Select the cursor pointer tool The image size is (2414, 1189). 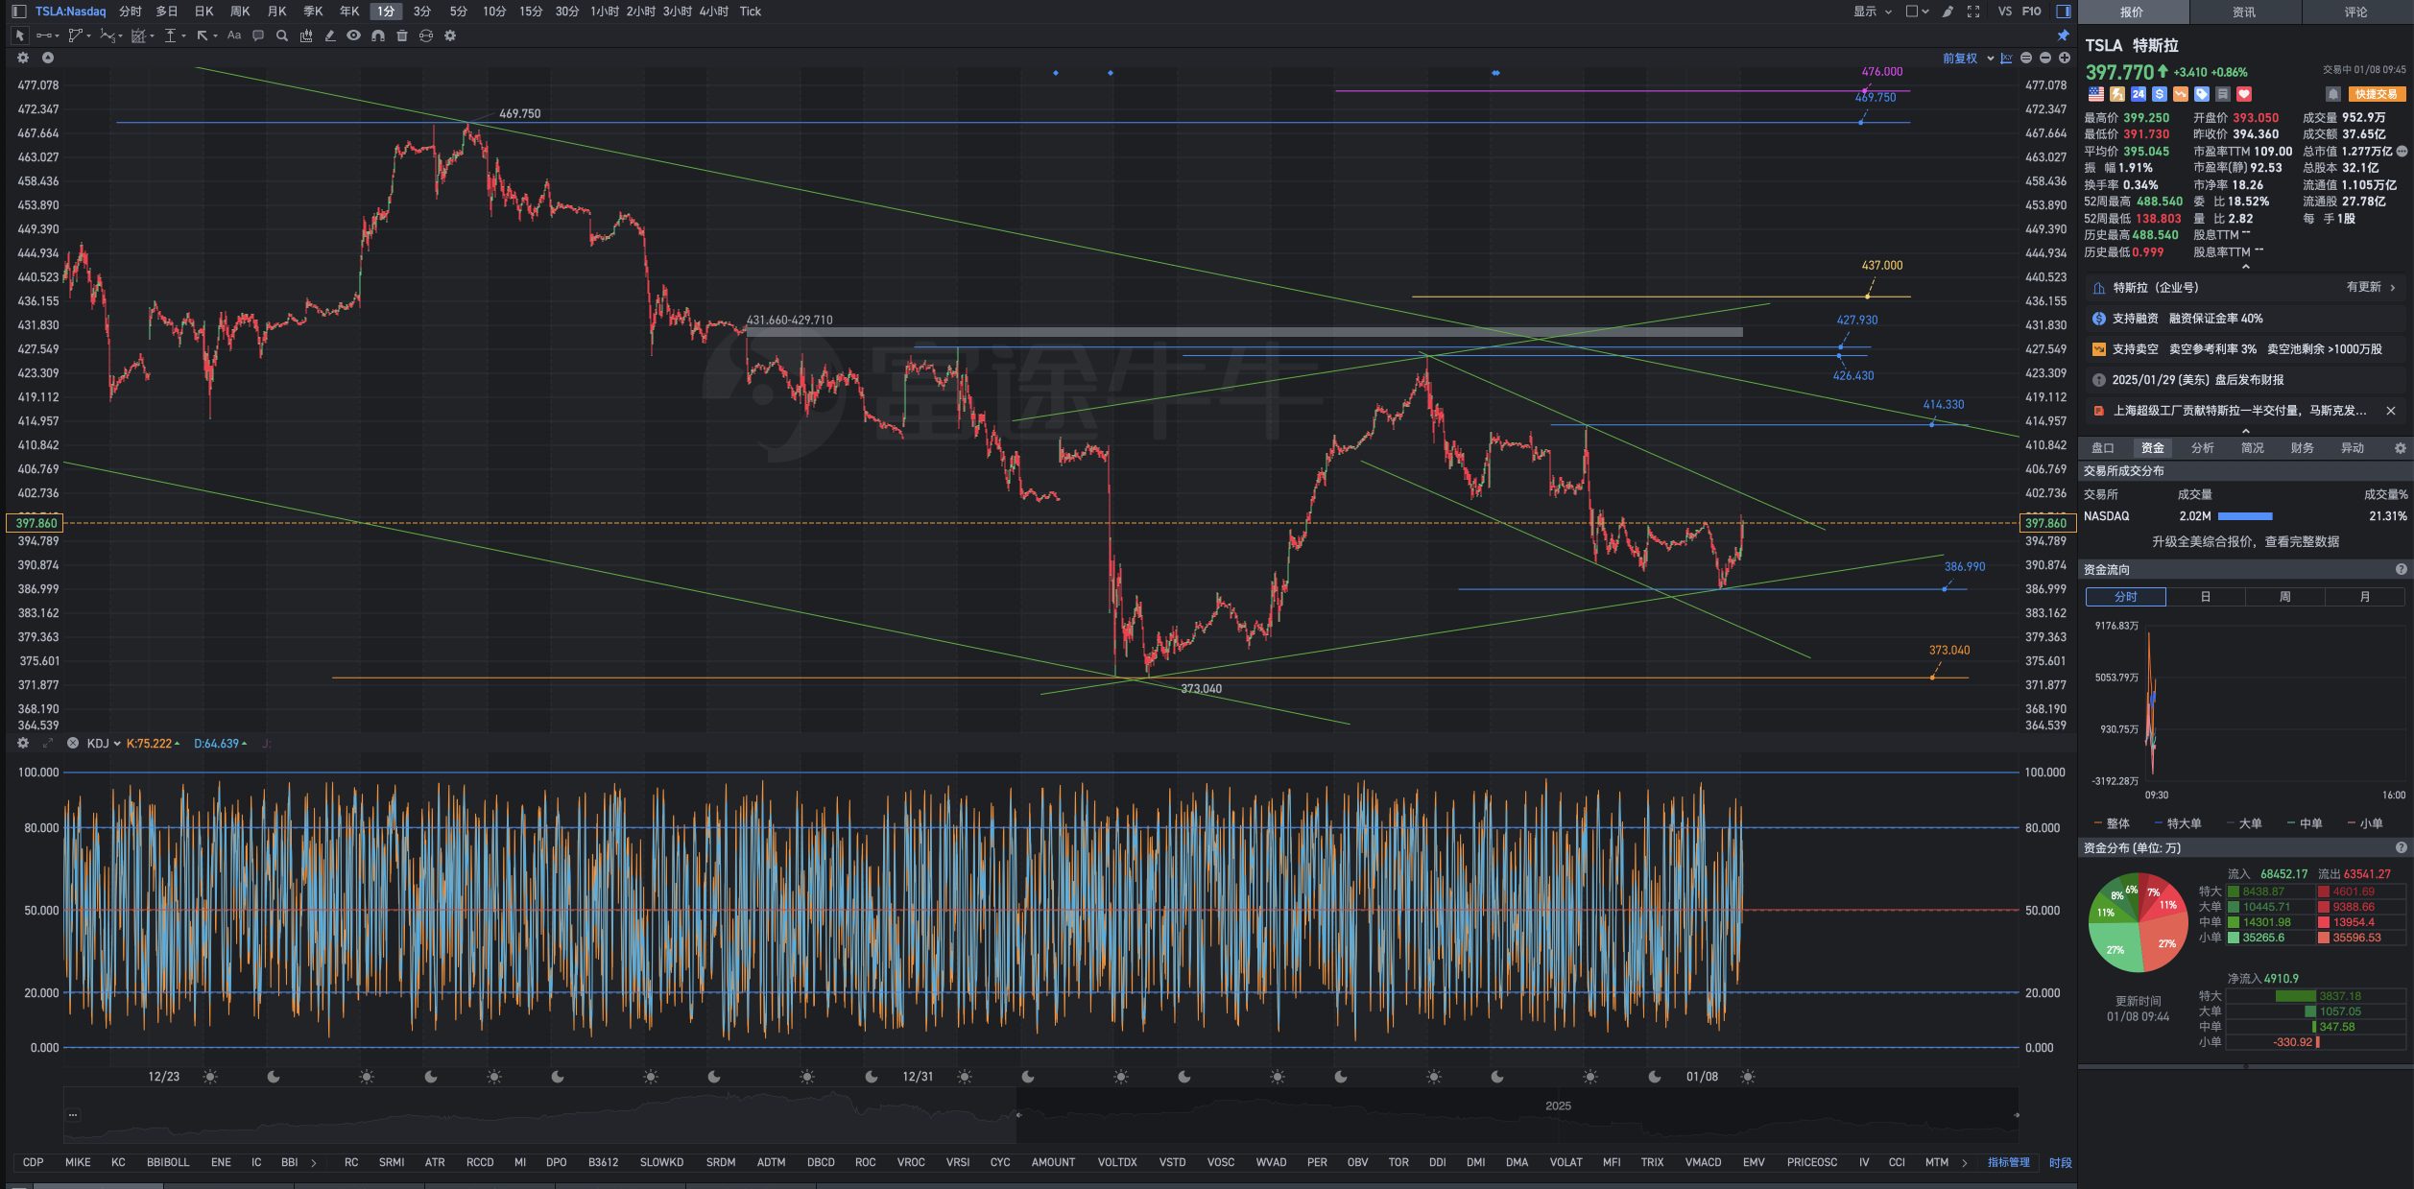point(19,36)
